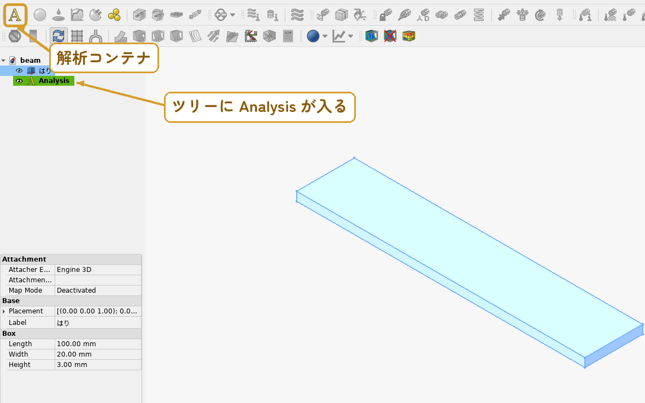The height and width of the screenshot is (403, 645).
Task: Add beam cross section element geometry
Action: pos(139,15)
